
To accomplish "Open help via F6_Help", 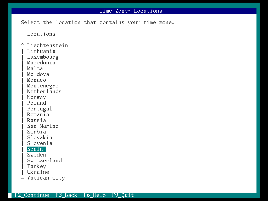I will point(95,195).
